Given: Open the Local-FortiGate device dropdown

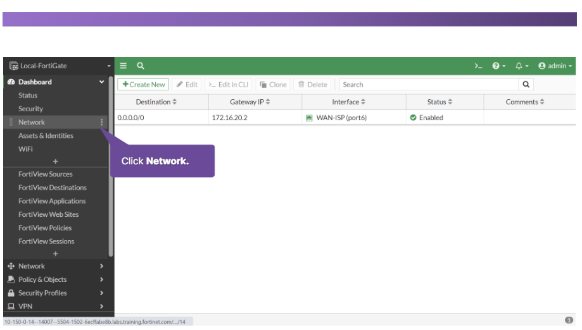Looking at the screenshot, I should coord(59,66).
